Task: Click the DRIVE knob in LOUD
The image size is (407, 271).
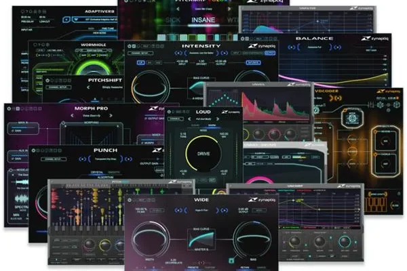Action: click(x=203, y=154)
